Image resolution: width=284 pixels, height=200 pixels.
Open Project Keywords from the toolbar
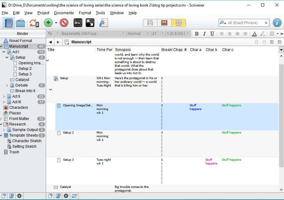click(78, 23)
